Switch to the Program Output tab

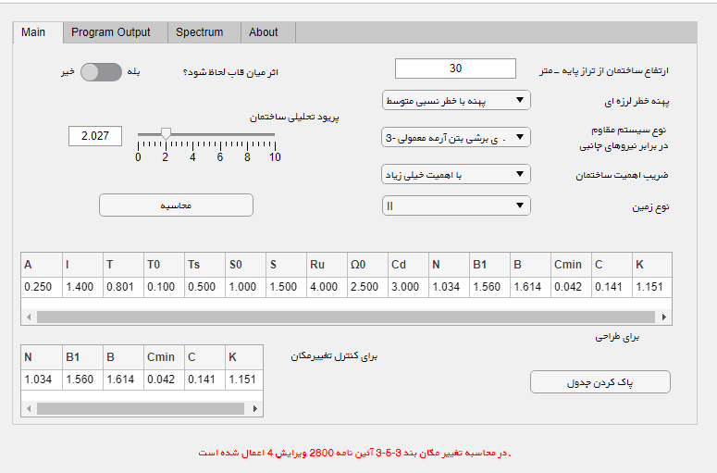111,32
